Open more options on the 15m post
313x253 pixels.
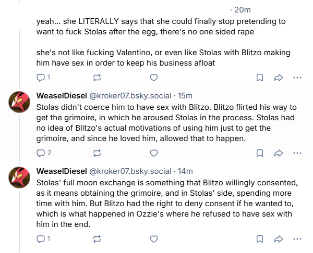[x=297, y=153]
